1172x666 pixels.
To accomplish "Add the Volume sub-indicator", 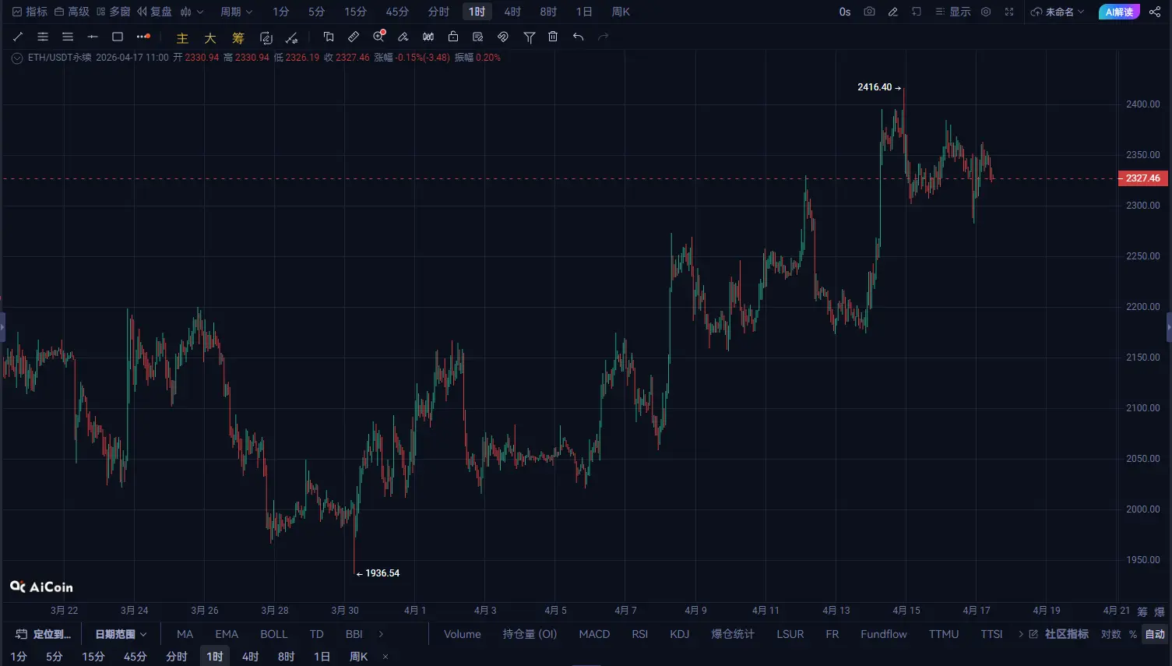I will pos(463,634).
